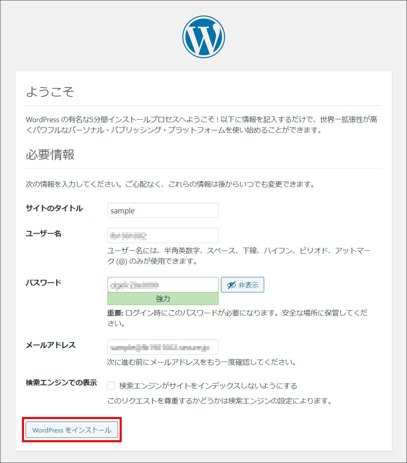Click inside the パスワード input field
407x463 pixels.
tap(163, 285)
